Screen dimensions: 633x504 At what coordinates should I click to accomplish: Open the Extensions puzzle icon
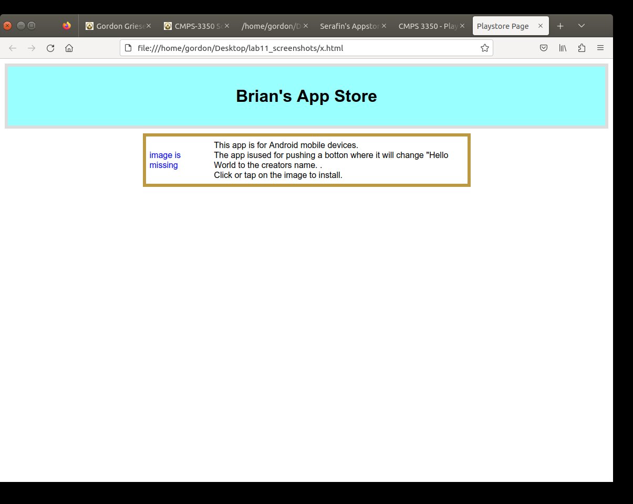click(582, 48)
